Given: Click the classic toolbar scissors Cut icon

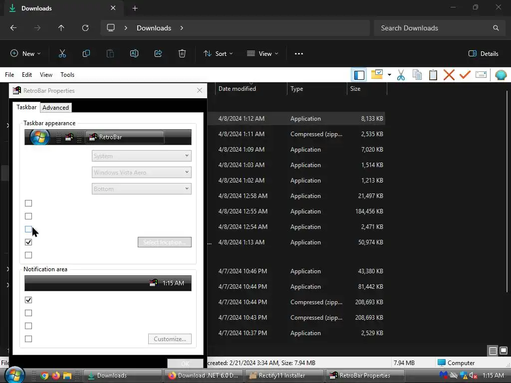Looking at the screenshot, I should (x=401, y=75).
